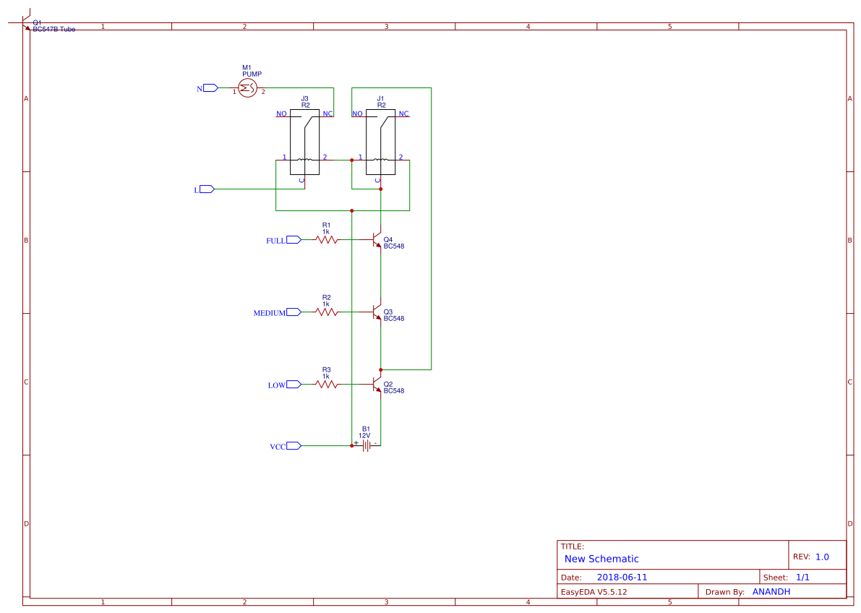Viewport: 861px width, 613px height.
Task: Select the J3 relay component body
Action: 305,142
